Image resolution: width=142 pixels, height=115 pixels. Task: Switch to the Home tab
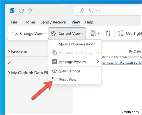point(30,22)
